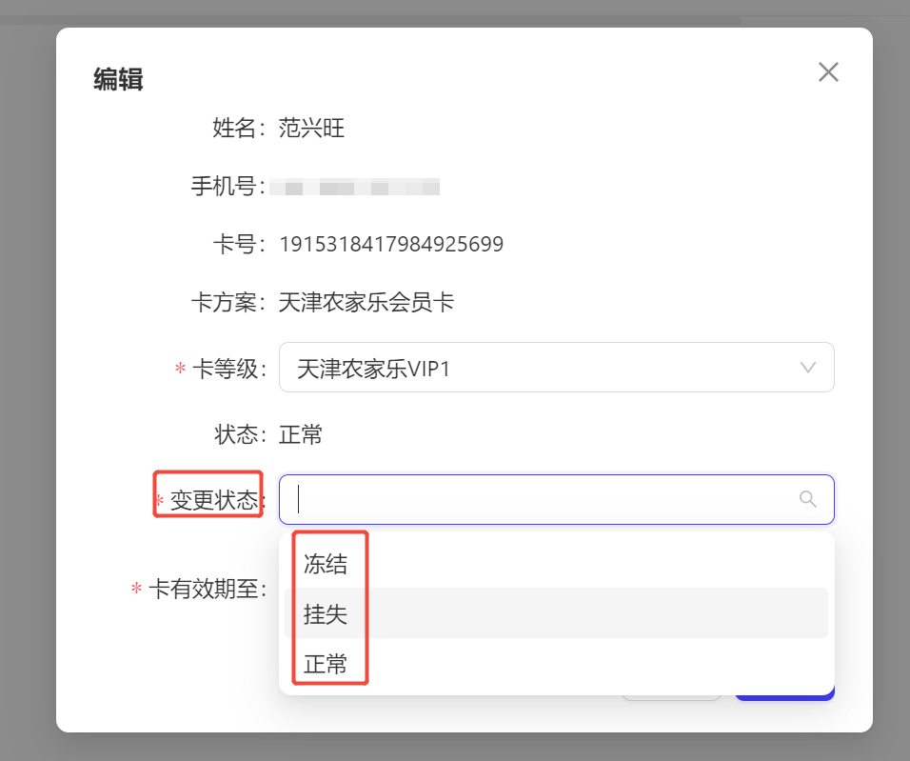
Task: Click the name value 范兴旺
Action: click(x=311, y=128)
